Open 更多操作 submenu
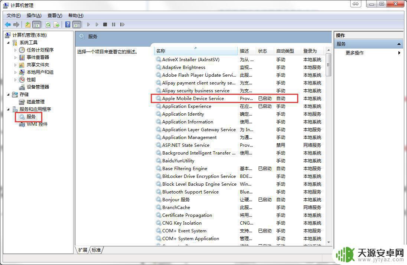407x265 pixels. click(x=369, y=53)
